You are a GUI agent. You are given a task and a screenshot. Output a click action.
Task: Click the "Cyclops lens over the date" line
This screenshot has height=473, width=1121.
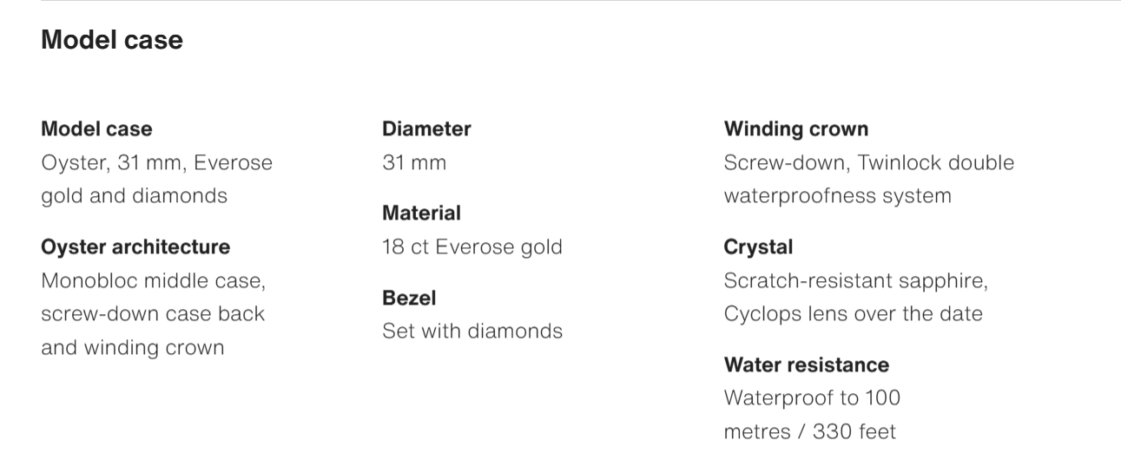coord(853,314)
